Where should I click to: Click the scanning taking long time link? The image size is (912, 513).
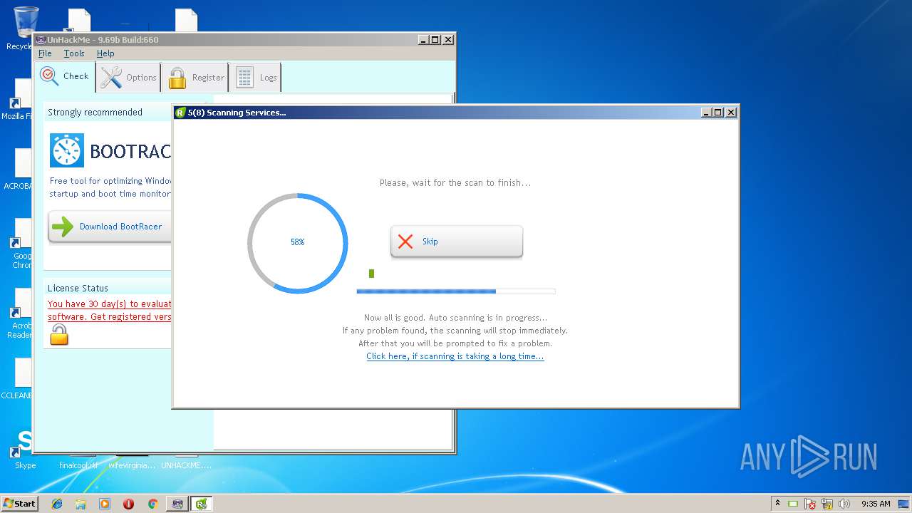(x=455, y=356)
